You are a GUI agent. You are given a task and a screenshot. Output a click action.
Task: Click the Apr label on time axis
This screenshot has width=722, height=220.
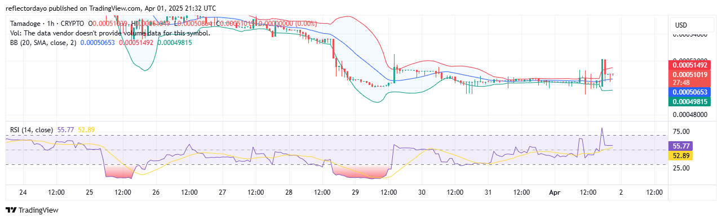(x=555, y=192)
